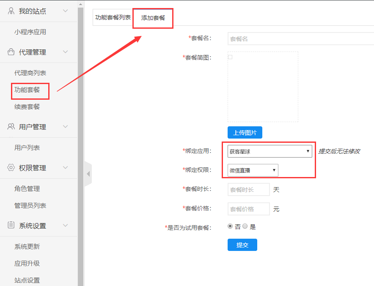
Task: Open 续费套餐 in the sidebar
Action: (x=27, y=107)
